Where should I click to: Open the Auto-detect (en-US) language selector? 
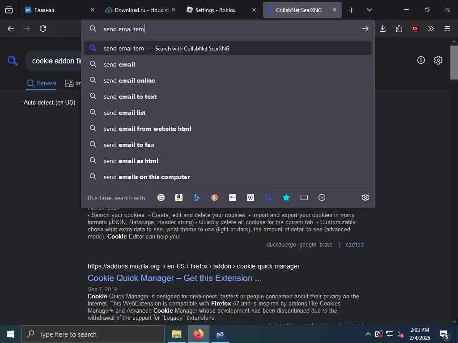pos(49,102)
